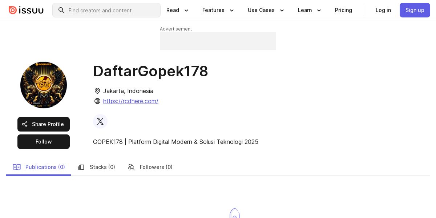Focus the Find creators and content field

[x=106, y=10]
